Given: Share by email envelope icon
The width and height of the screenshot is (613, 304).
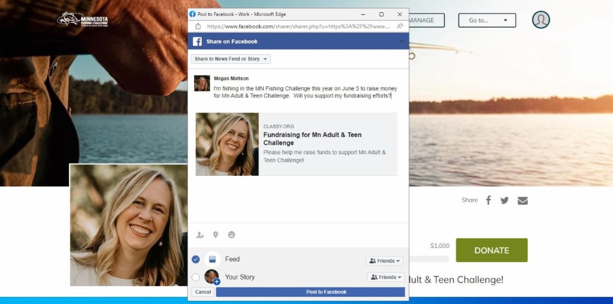Looking at the screenshot, I should [522, 200].
